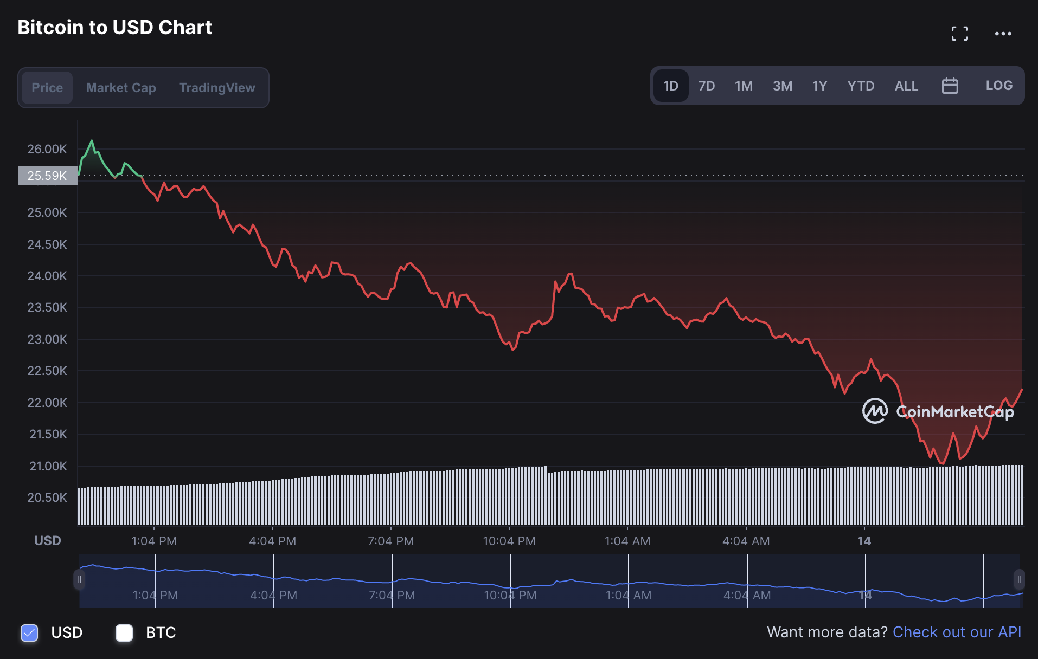Viewport: 1038px width, 659px height.
Task: Select the 1D time range
Action: pos(670,86)
